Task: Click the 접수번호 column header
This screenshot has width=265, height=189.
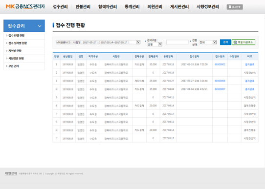Action: [x=220, y=56]
